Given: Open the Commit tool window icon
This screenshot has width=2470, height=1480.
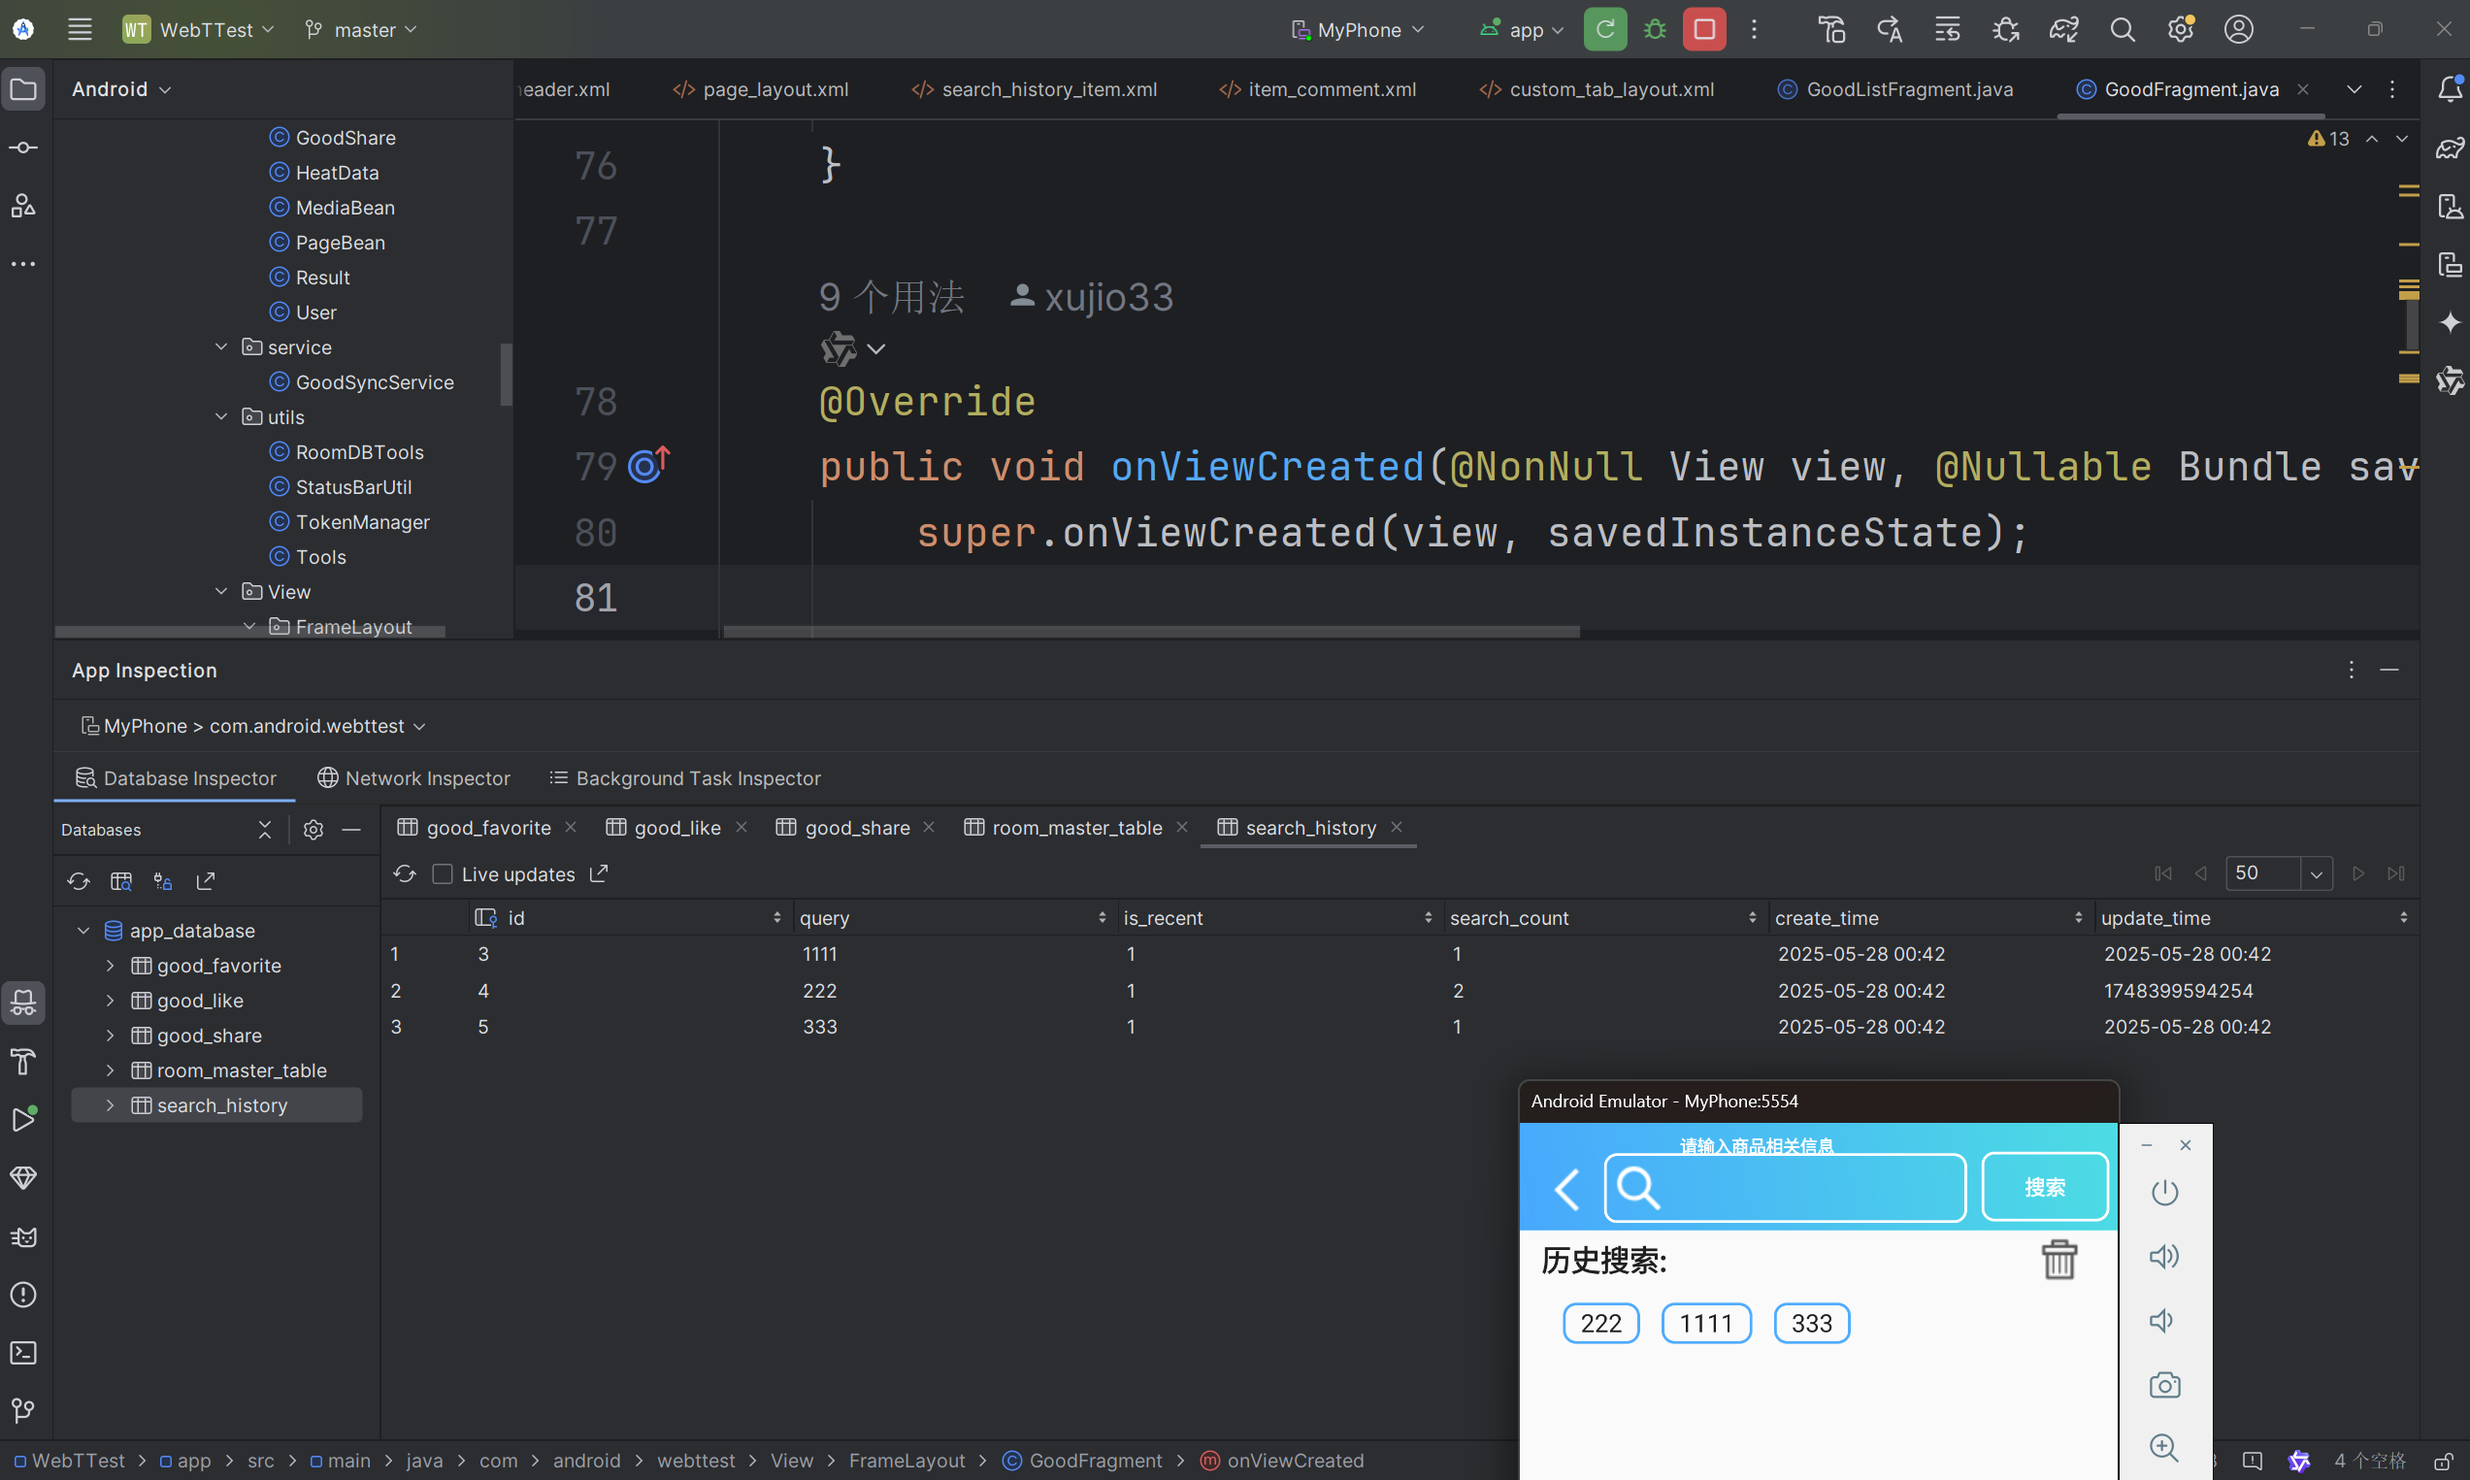Looking at the screenshot, I should coord(23,148).
